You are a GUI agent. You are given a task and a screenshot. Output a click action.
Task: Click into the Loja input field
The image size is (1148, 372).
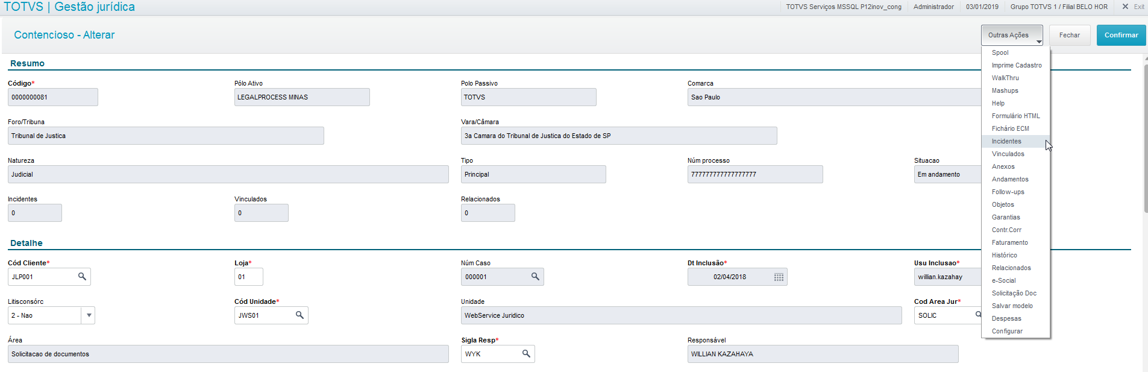(248, 277)
